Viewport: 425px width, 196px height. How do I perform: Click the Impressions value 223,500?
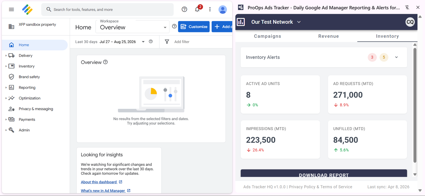click(261, 140)
